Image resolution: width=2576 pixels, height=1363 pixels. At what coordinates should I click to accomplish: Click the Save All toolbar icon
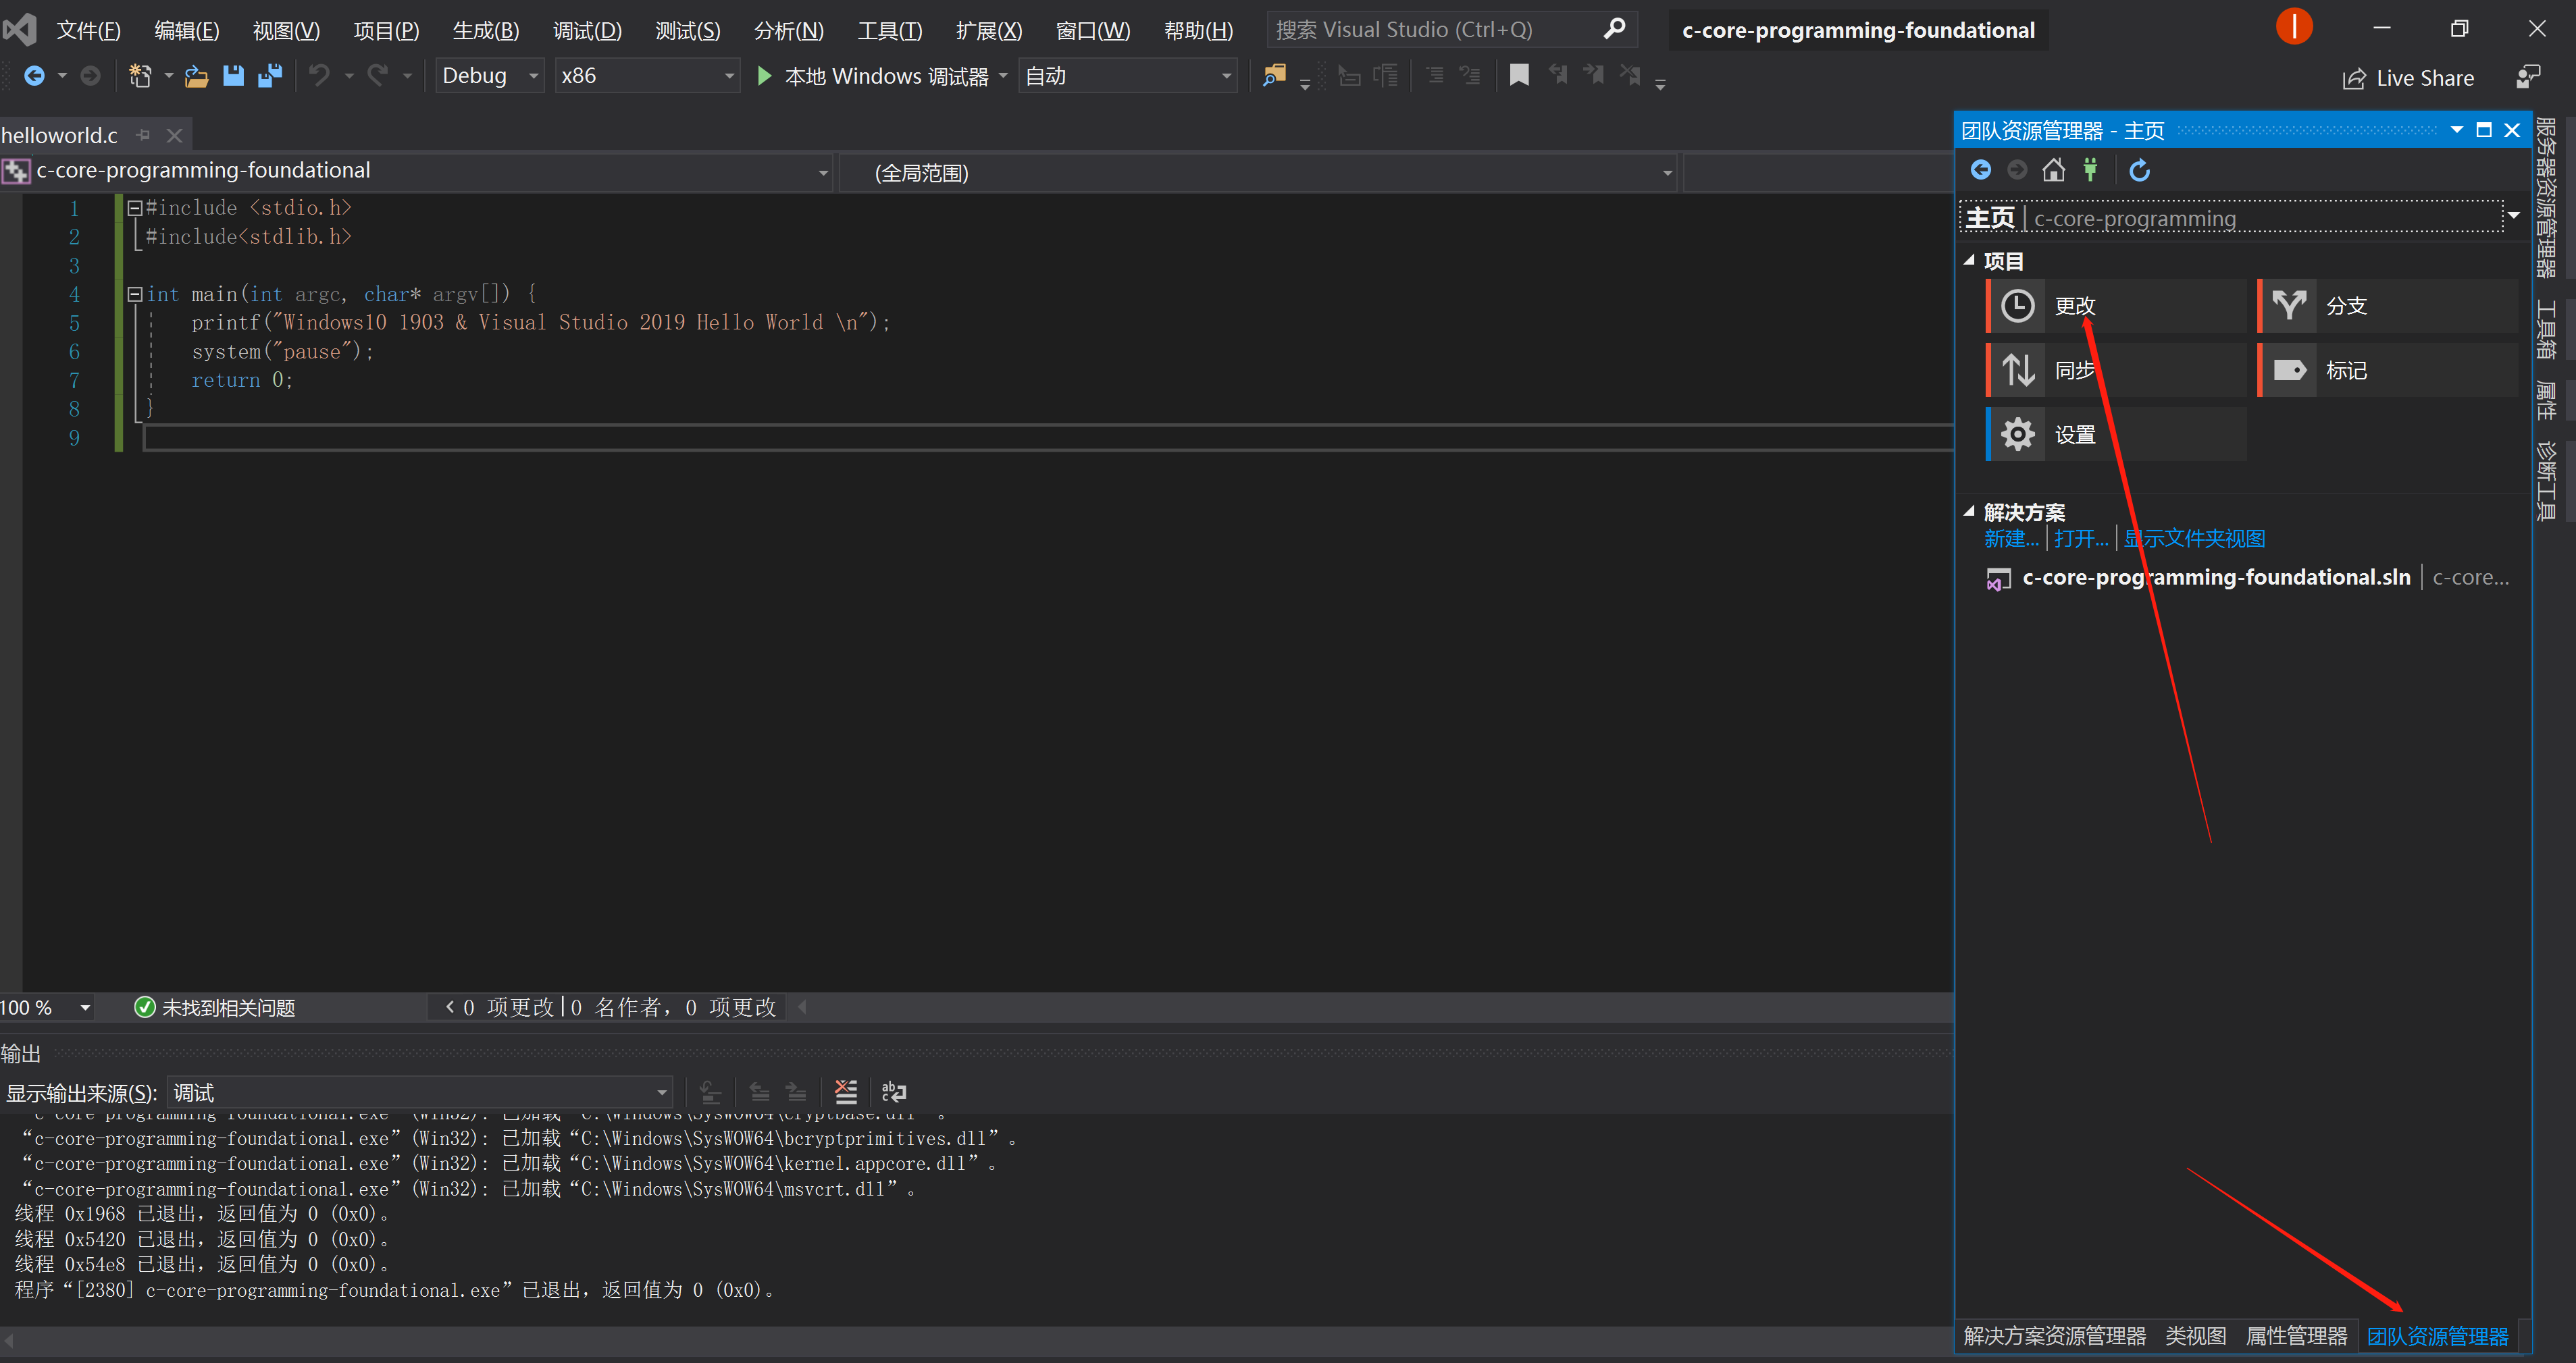point(270,76)
